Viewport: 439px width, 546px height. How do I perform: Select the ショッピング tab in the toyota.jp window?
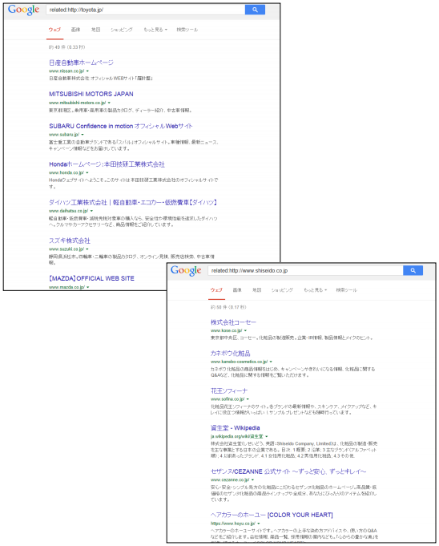pos(122,30)
